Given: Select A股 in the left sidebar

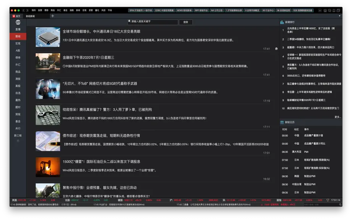Looking at the screenshot, I should (x=18, y=50).
